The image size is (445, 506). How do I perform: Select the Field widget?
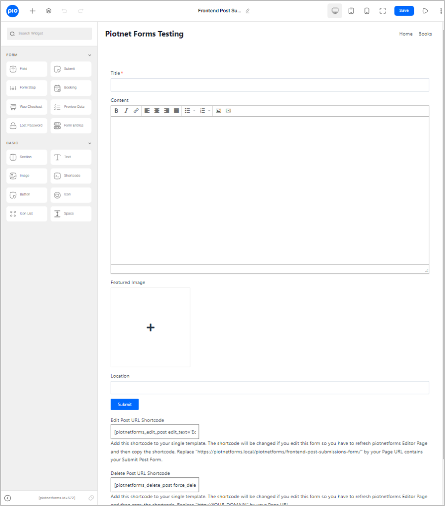(27, 69)
